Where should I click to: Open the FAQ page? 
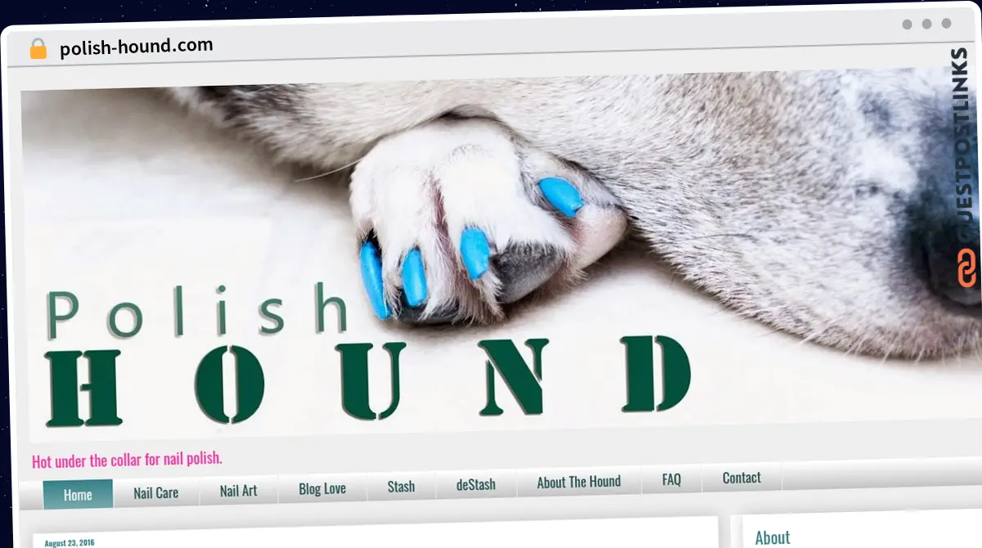671,480
